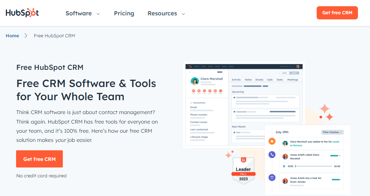Click the No credit card required text
This screenshot has height=196, width=370.
pyautogui.click(x=41, y=176)
